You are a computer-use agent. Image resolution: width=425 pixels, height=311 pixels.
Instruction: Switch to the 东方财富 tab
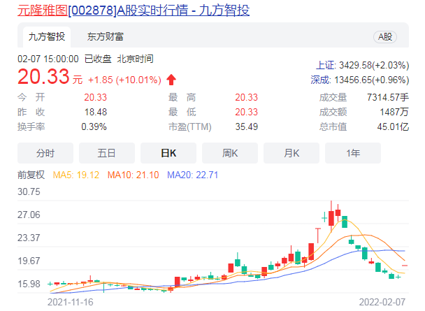(x=106, y=36)
